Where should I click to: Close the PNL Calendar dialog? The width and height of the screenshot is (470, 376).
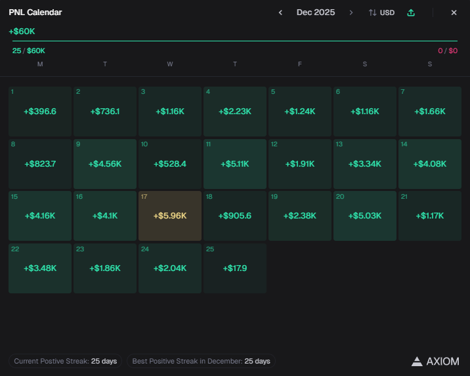(x=454, y=12)
